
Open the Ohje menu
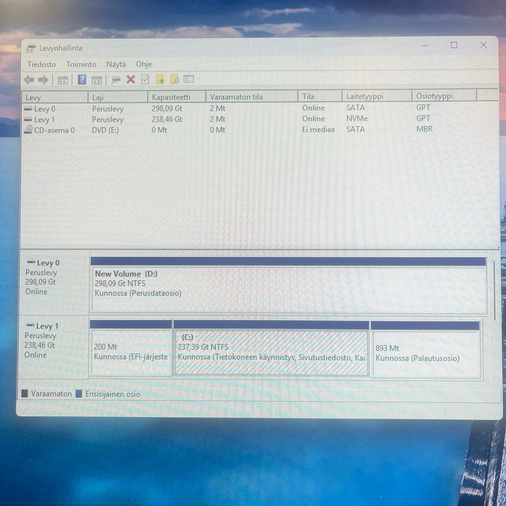tap(143, 64)
